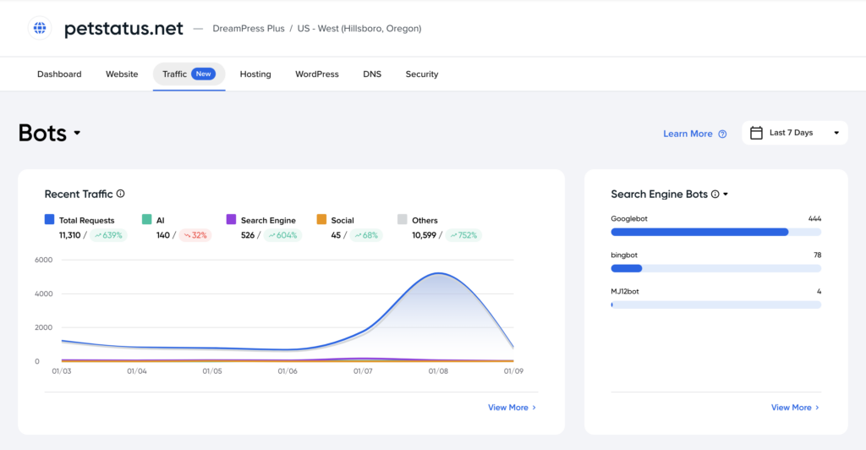Click the US - West (Hillsboro, Oregon) label
866x450 pixels.
point(359,28)
